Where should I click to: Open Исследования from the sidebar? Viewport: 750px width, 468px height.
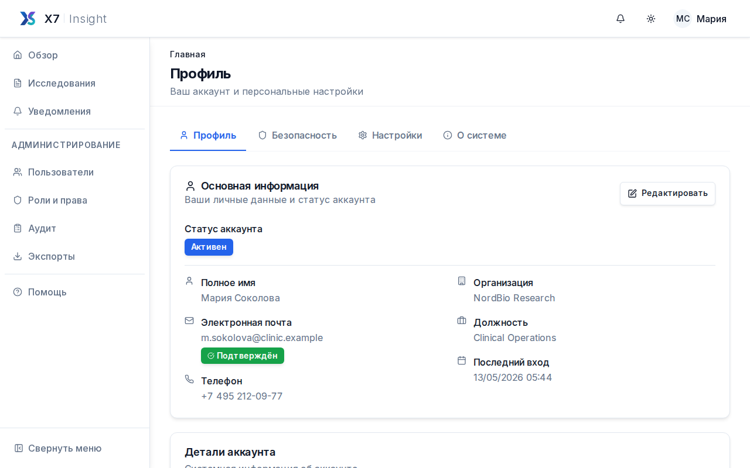point(74,83)
